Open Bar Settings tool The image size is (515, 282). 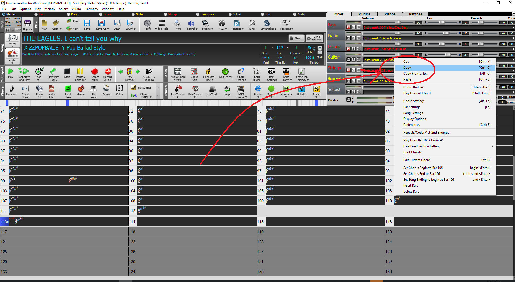[x=272, y=74]
